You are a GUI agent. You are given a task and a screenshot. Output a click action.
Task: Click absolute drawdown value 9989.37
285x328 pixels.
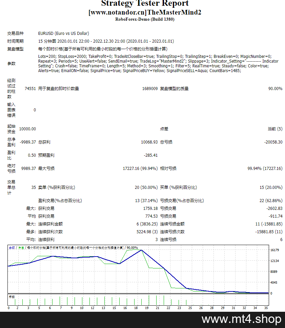click(28, 168)
